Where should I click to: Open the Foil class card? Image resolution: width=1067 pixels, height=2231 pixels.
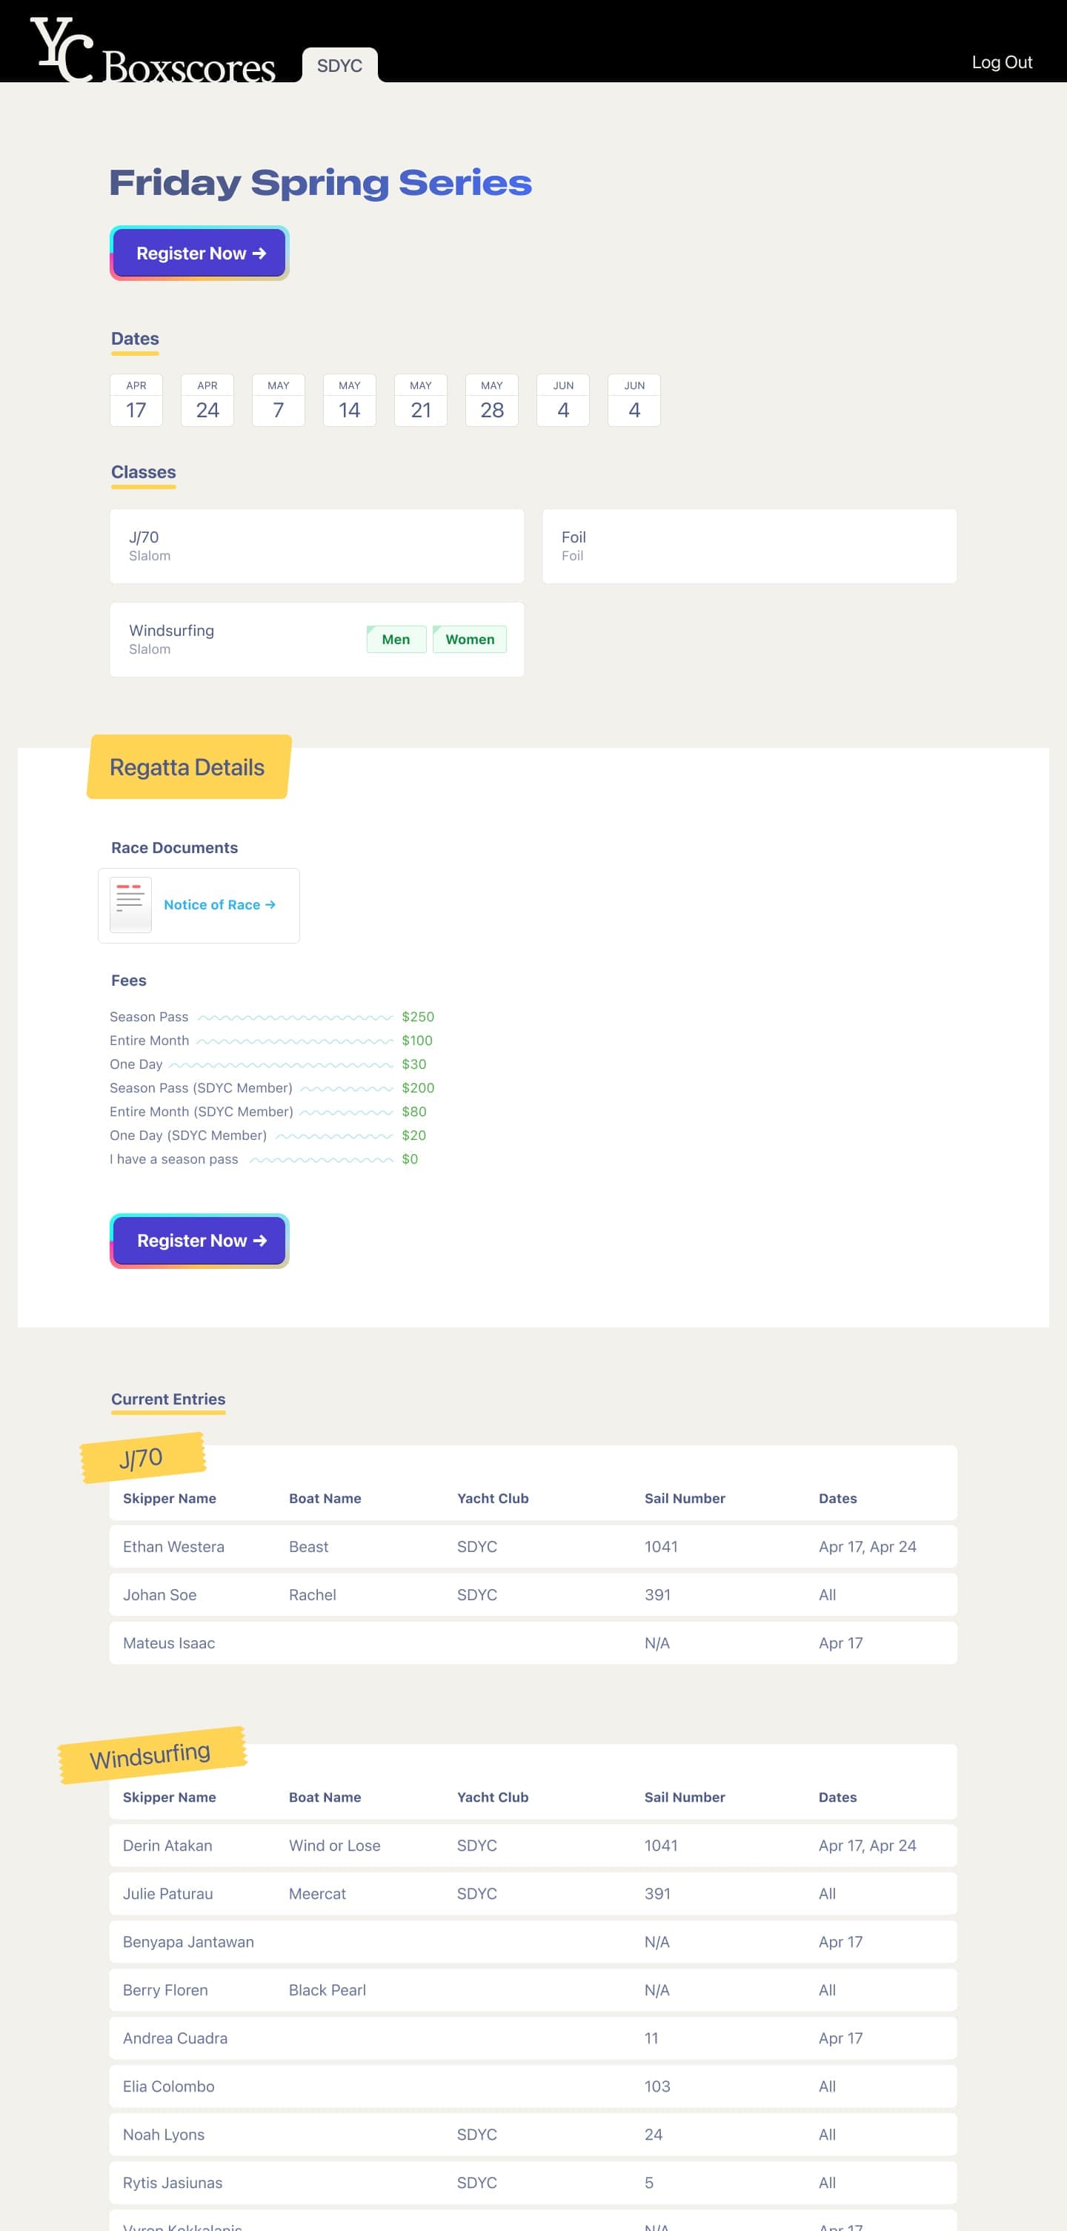tap(748, 546)
